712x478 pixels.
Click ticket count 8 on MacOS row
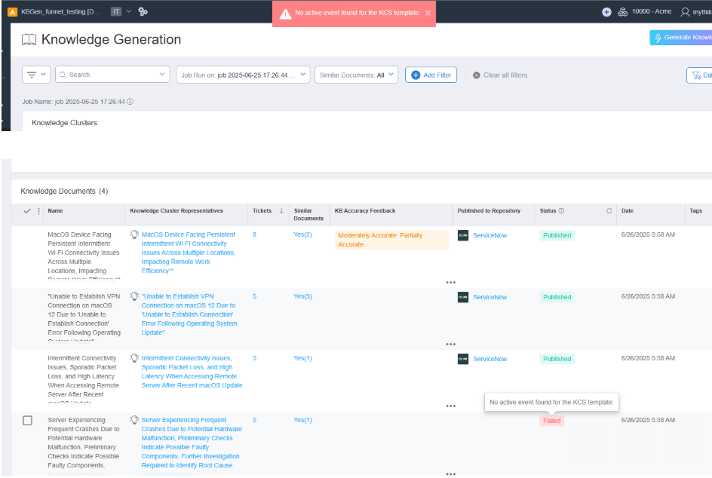pos(255,234)
